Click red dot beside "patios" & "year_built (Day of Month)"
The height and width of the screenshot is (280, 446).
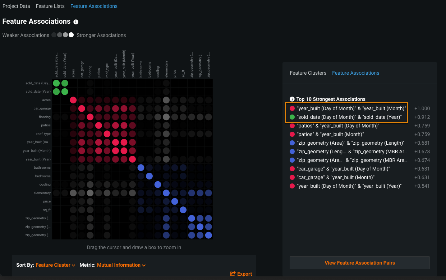click(292, 126)
